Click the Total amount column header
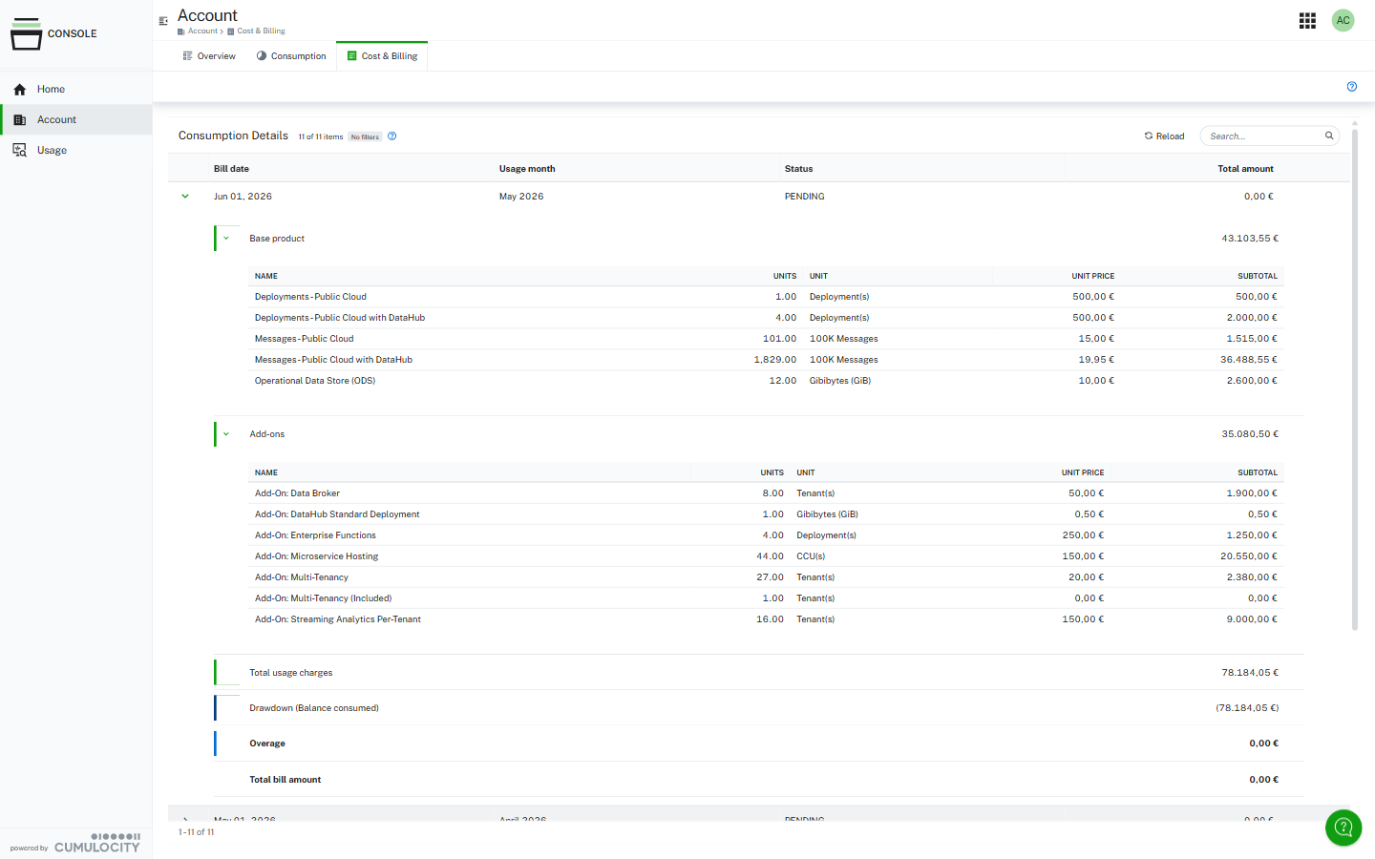Image resolution: width=1375 pixels, height=859 pixels. click(x=1245, y=169)
